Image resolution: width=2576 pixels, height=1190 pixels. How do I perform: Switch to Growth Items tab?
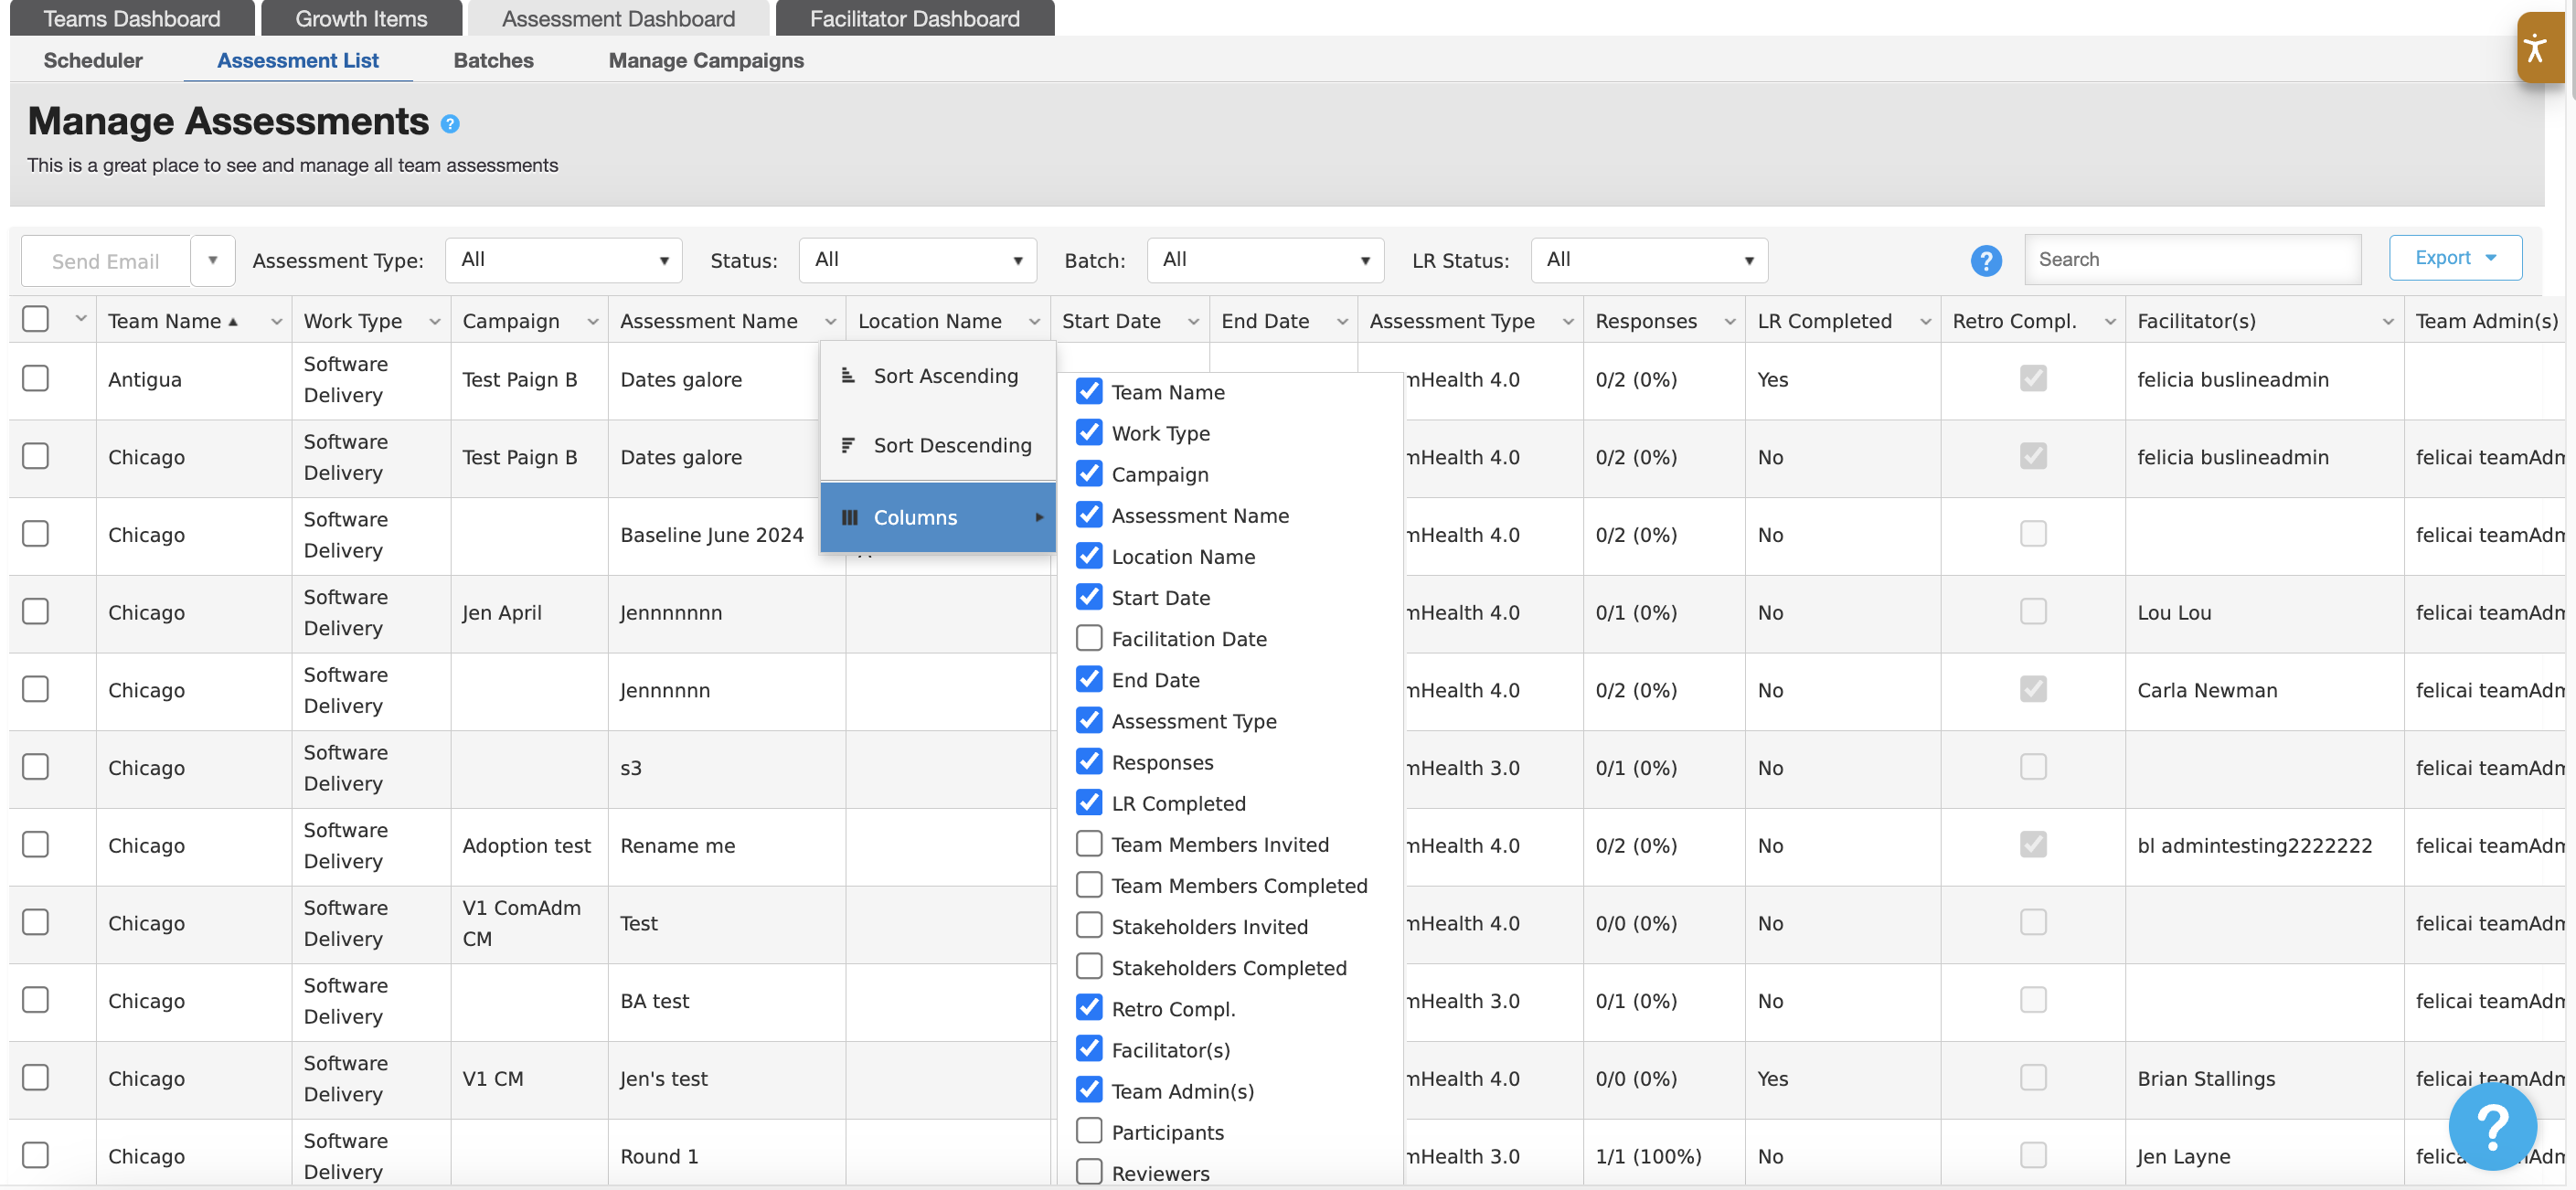(361, 18)
